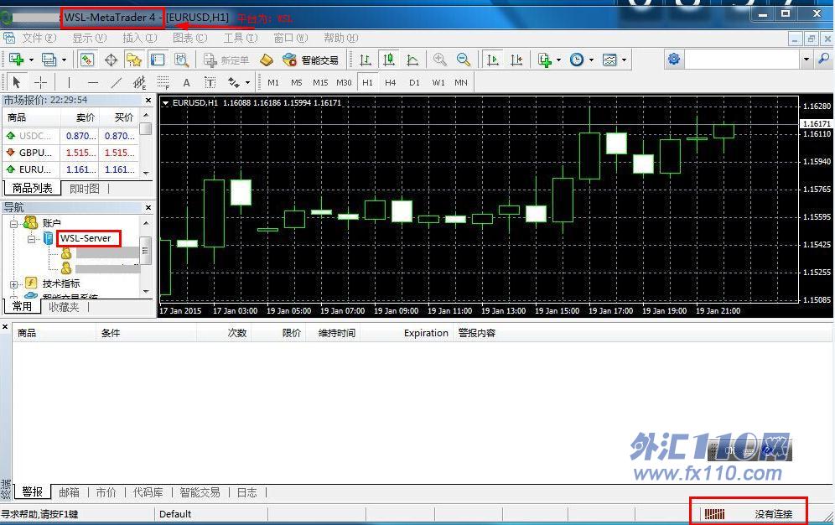Close the 导航 Navigator panel

pyautogui.click(x=148, y=208)
